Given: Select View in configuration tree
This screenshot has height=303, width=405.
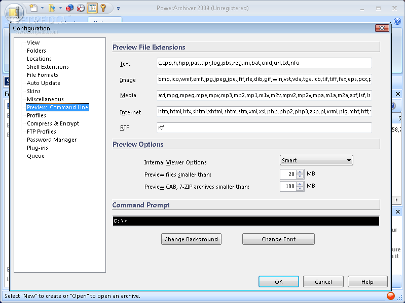Looking at the screenshot, I should click(x=33, y=42).
